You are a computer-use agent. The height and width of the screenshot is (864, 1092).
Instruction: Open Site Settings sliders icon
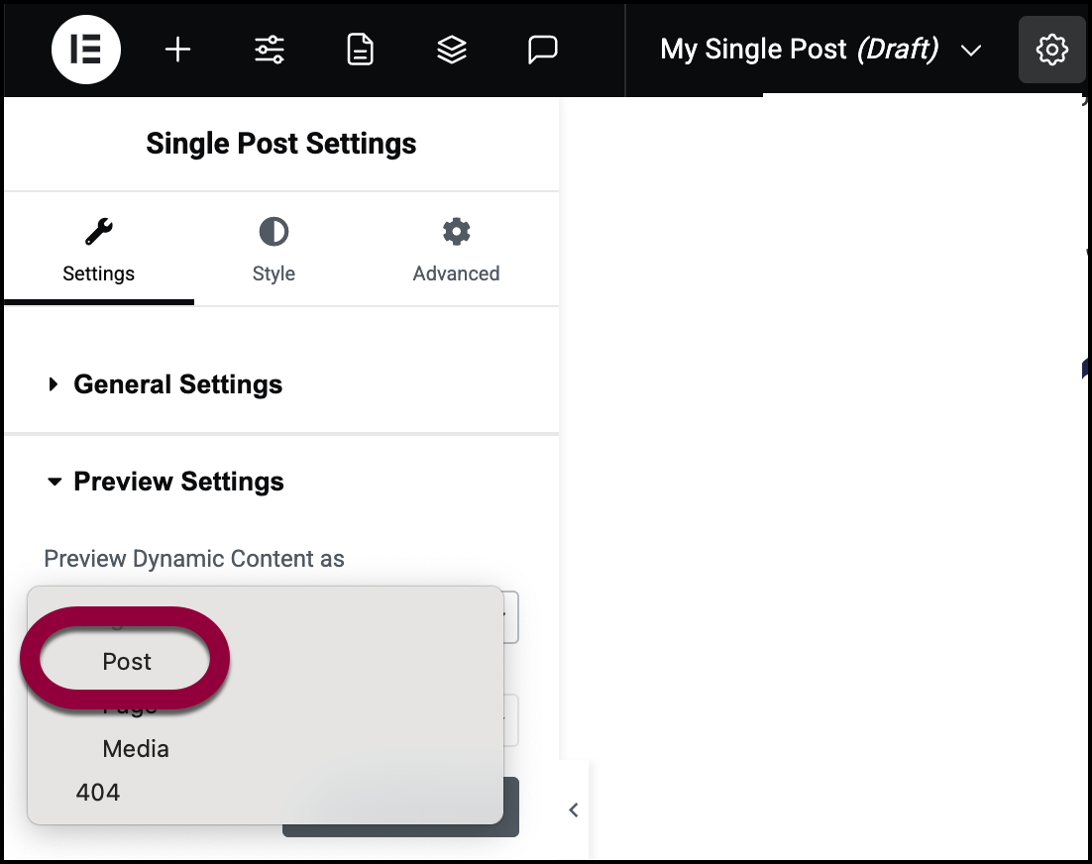[270, 50]
